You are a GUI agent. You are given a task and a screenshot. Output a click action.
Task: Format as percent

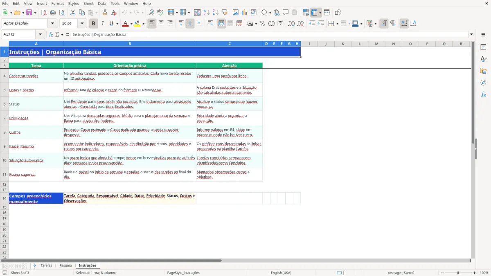coord(263,24)
